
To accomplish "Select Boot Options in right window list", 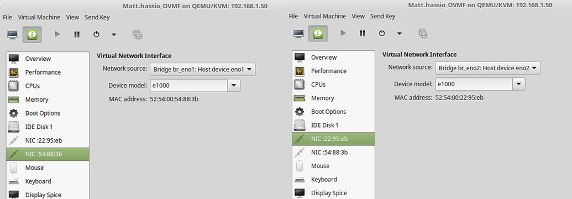I will tap(333, 111).
